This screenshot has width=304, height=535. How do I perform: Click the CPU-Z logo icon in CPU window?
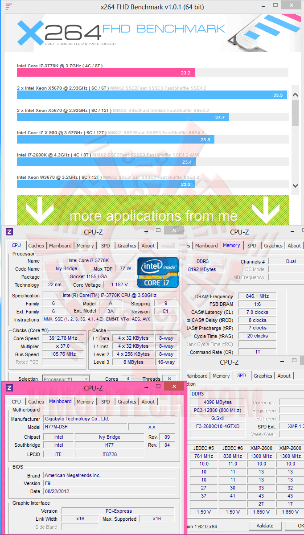click(x=10, y=232)
